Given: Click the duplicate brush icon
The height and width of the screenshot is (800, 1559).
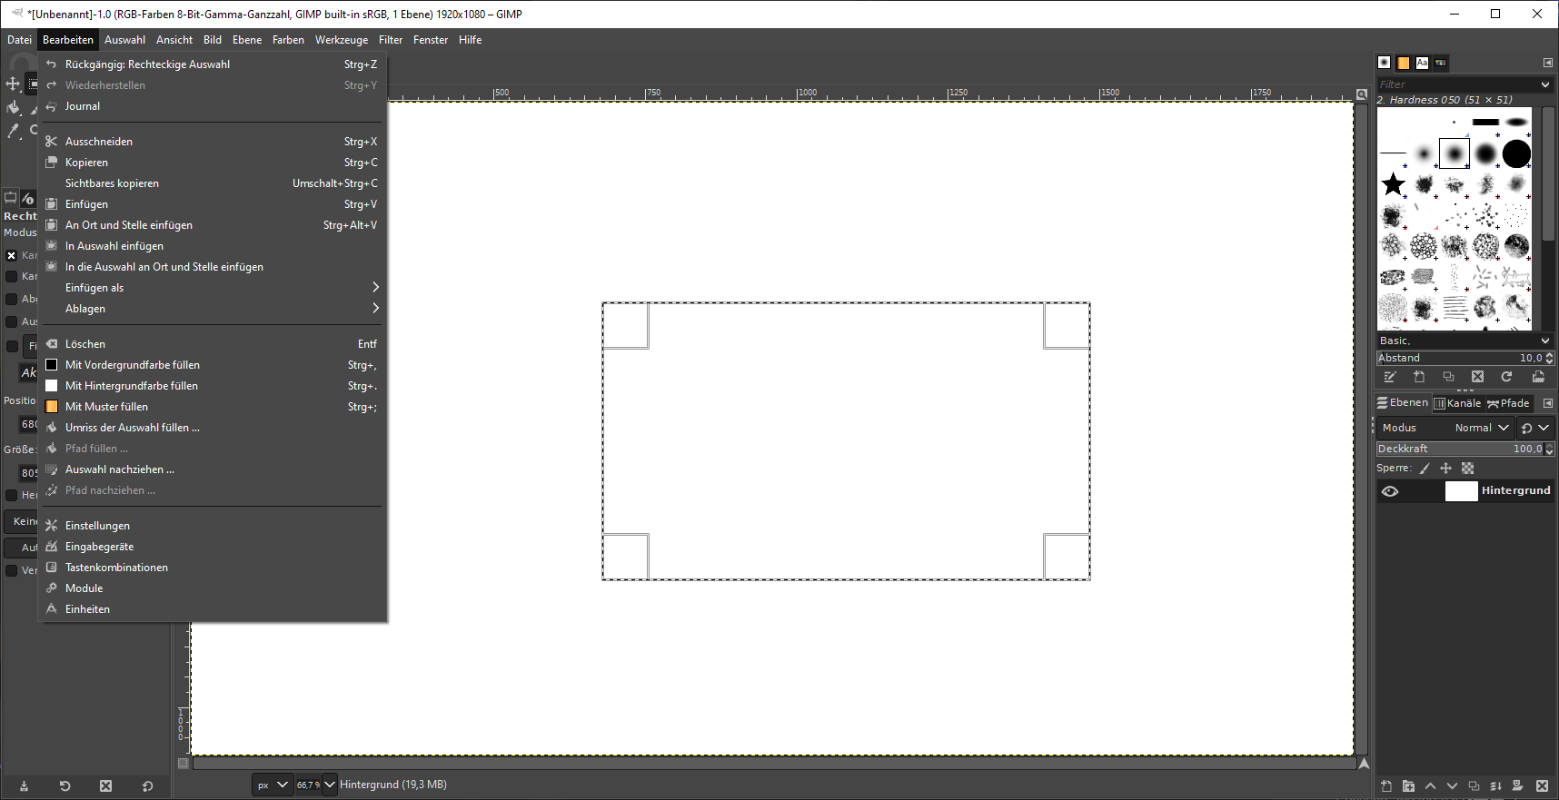Looking at the screenshot, I should 1448,377.
